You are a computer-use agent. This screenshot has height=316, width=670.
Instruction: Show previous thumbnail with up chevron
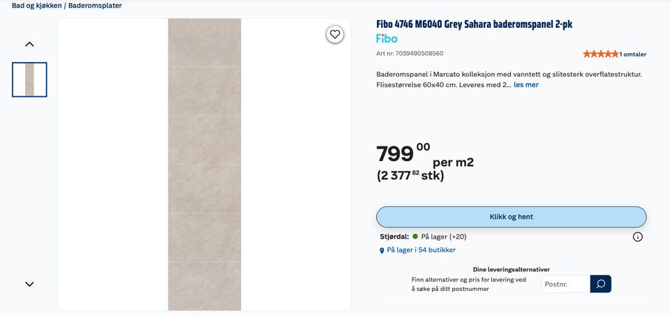[29, 44]
